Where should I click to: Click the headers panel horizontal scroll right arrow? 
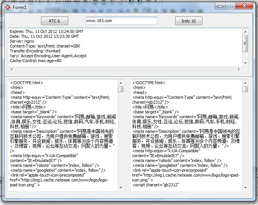pos(239,69)
